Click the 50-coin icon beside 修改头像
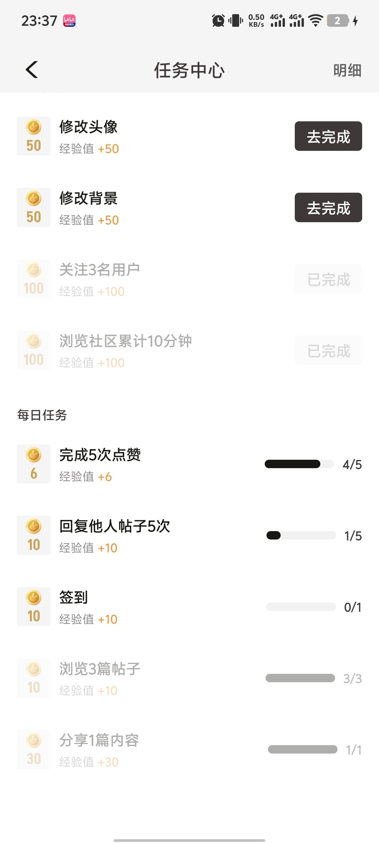Image resolution: width=379 pixels, height=843 pixels. coord(34,136)
